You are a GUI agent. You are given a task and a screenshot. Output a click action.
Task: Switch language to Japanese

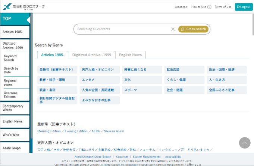181,7
